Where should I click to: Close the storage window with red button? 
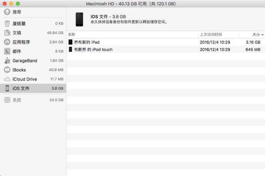tap(5, 4)
